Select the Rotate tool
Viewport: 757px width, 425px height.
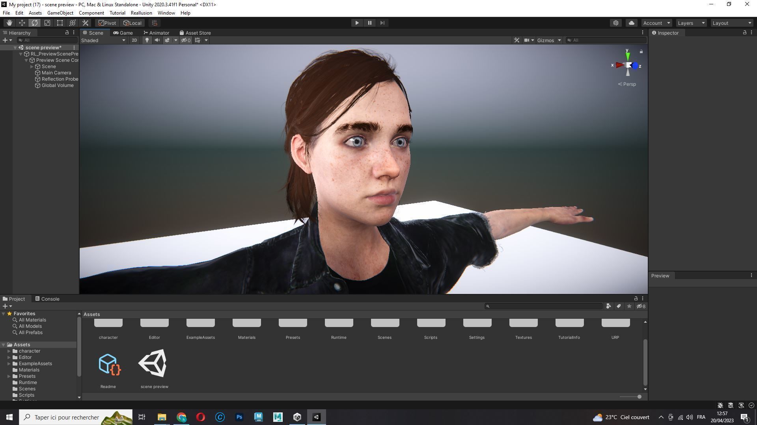[35, 23]
